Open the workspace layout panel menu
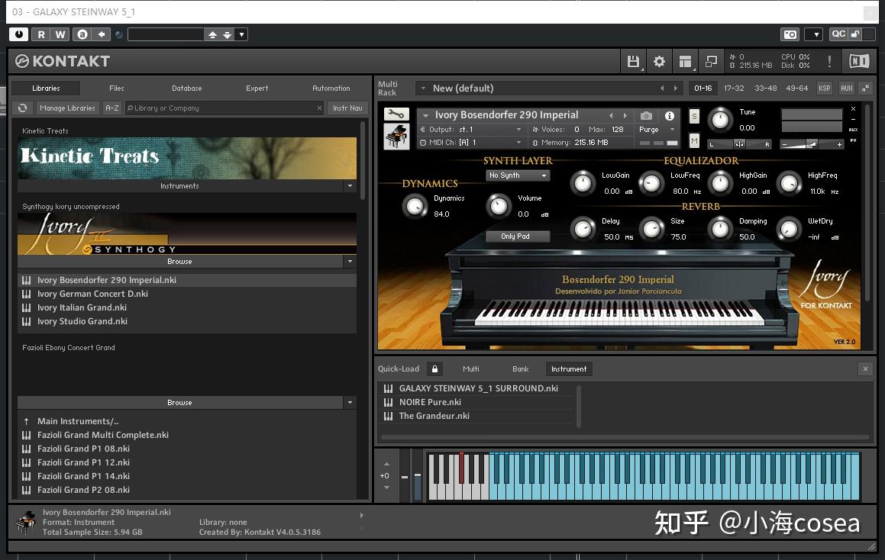This screenshot has width=885, height=560. click(686, 62)
